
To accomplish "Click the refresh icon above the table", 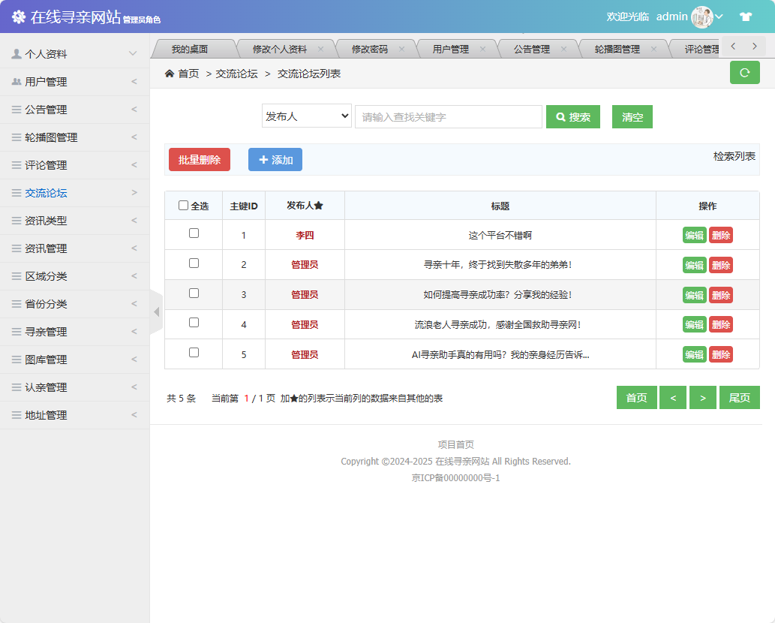I will [x=744, y=73].
